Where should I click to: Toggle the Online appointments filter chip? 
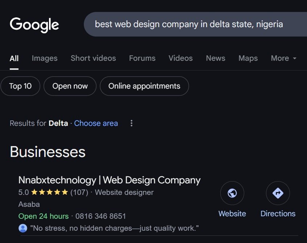144,86
